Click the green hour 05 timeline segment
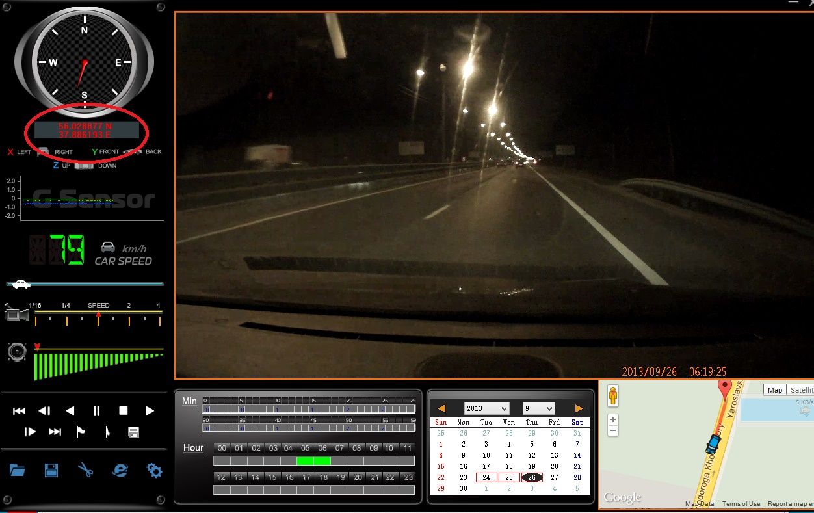The height and width of the screenshot is (513, 814). click(x=305, y=461)
